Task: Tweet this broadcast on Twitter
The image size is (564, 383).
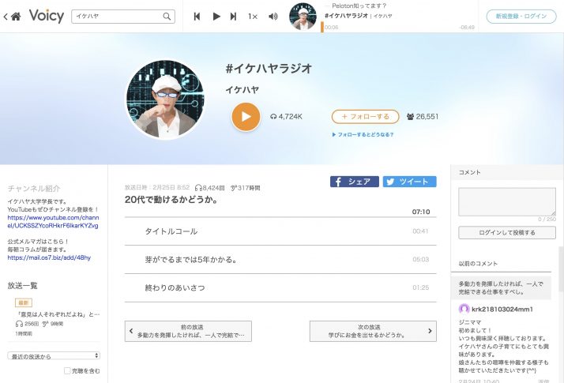Action: (409, 182)
